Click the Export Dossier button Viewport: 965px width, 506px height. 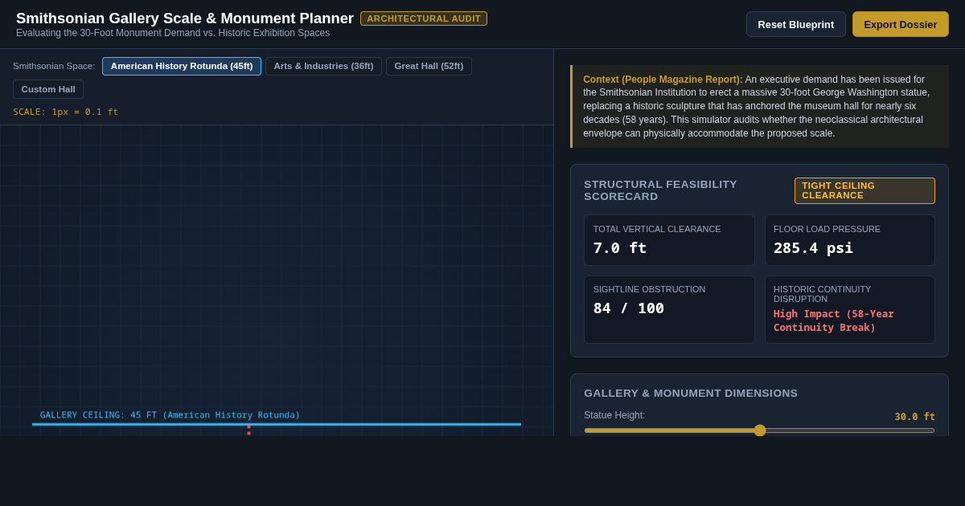901,24
